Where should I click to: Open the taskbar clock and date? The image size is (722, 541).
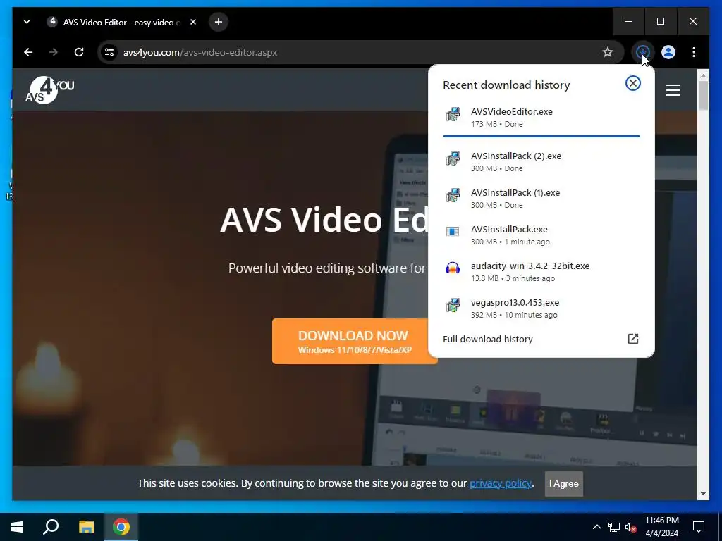pos(661,527)
